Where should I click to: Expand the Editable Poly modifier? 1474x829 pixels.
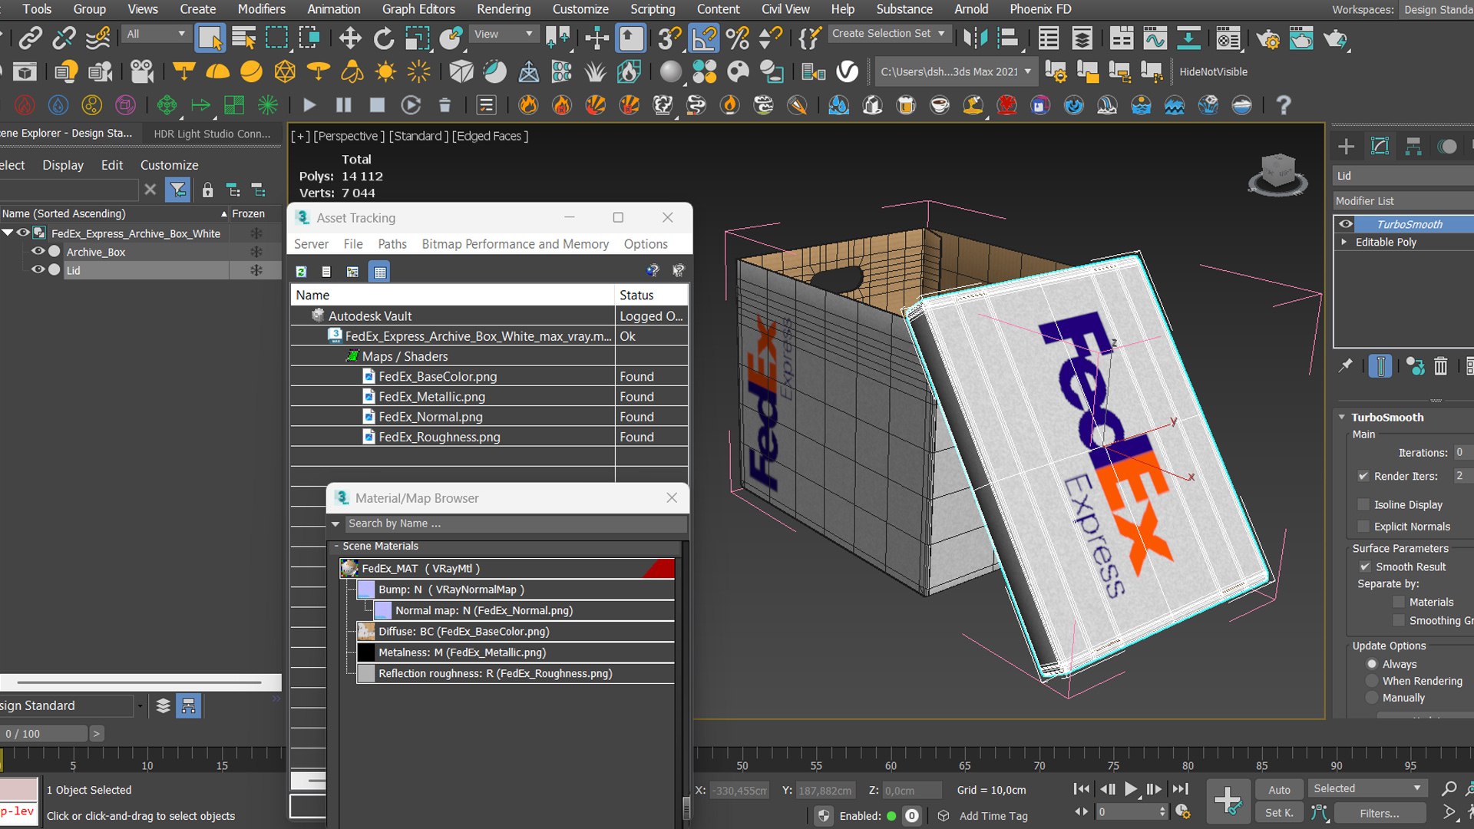tap(1344, 242)
